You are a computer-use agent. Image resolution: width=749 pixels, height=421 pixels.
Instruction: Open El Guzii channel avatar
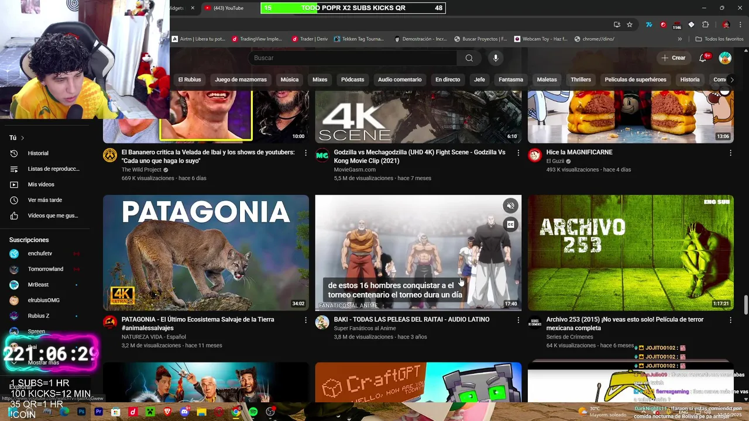tap(535, 155)
